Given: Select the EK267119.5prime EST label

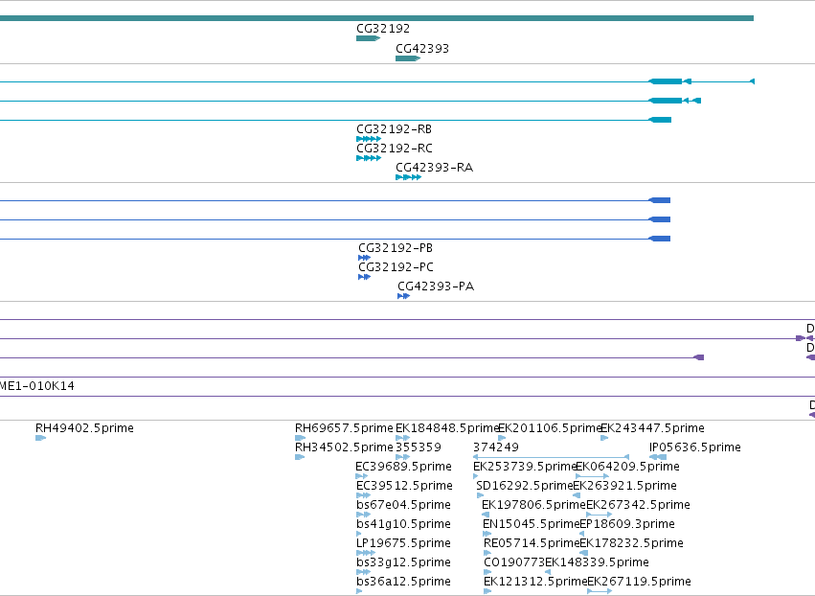Looking at the screenshot, I should point(640,582).
